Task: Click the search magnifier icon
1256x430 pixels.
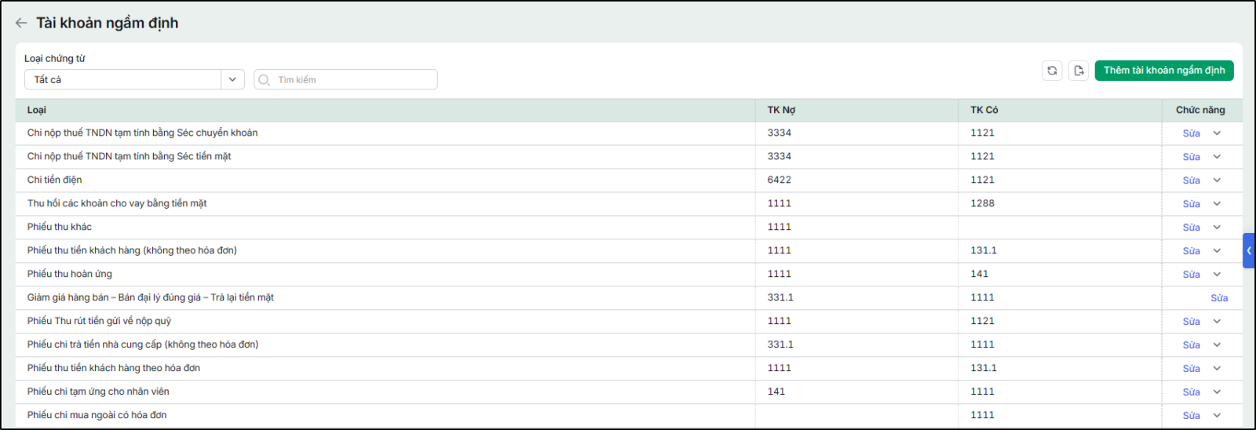Action: [265, 80]
